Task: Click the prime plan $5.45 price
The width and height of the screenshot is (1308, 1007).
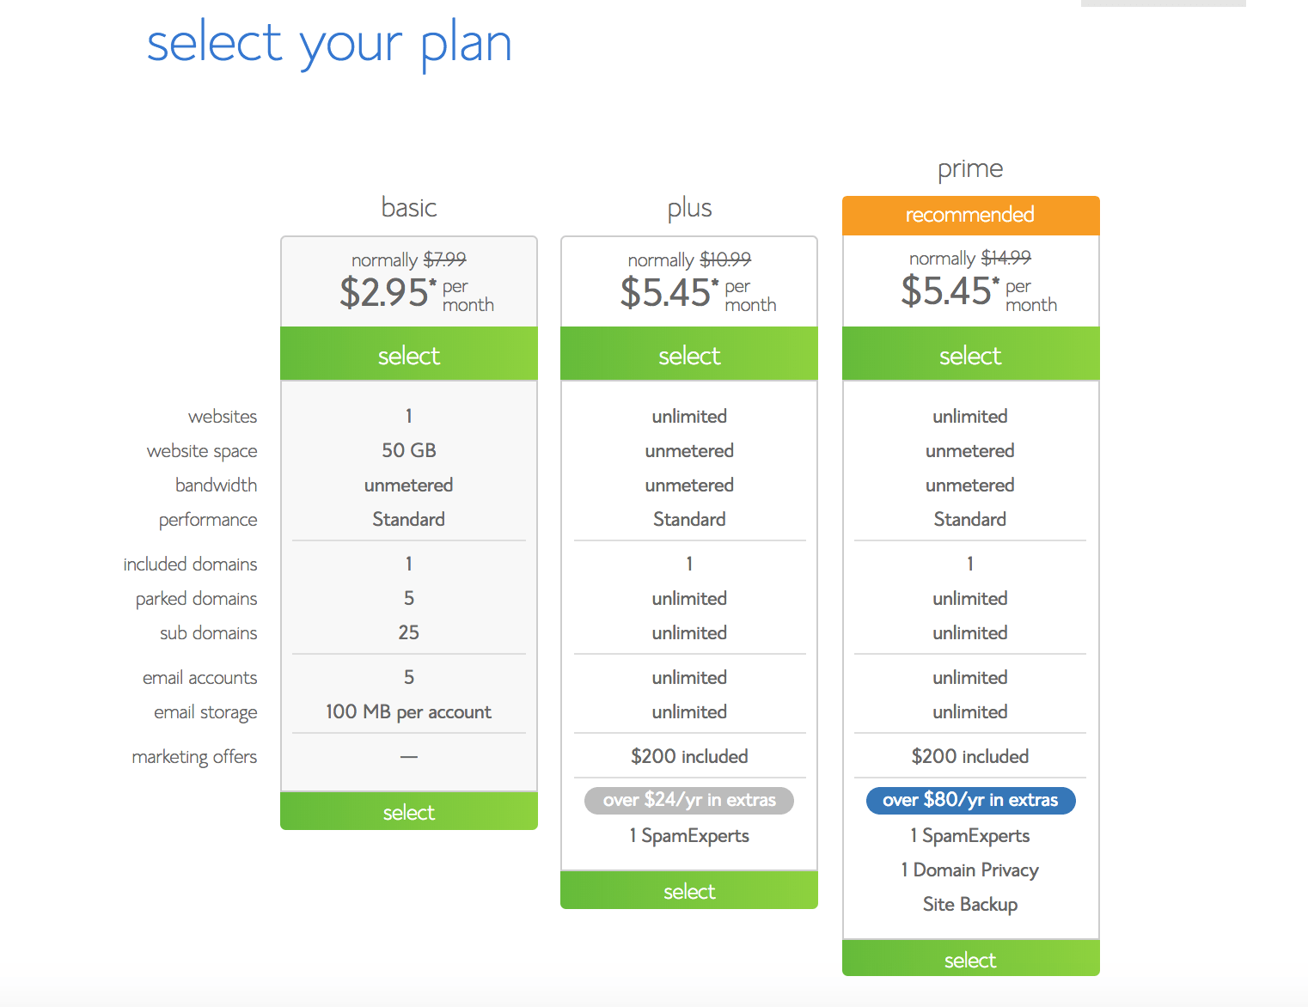Action: coord(946,291)
